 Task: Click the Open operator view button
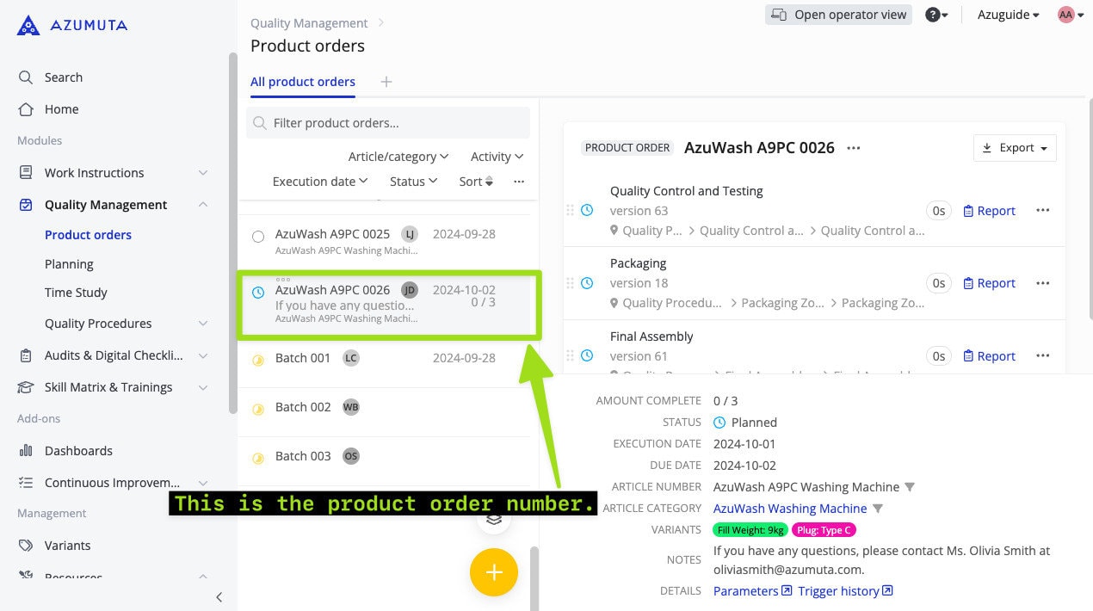(x=838, y=15)
